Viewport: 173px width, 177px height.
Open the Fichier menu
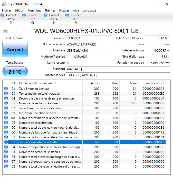7,10
